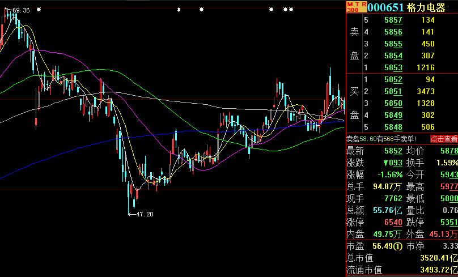
Task: Select buy level 1 price 5852
Action: (393, 79)
